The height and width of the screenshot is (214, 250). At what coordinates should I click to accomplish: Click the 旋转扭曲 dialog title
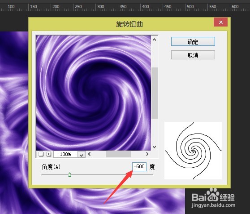(129, 24)
